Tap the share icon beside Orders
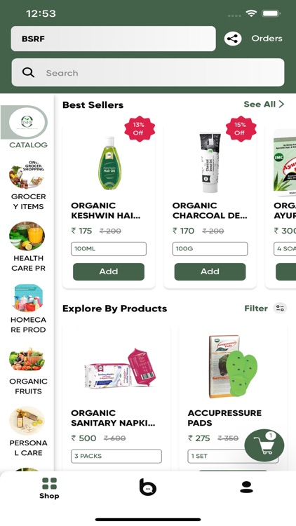296x526 pixels. [233, 39]
